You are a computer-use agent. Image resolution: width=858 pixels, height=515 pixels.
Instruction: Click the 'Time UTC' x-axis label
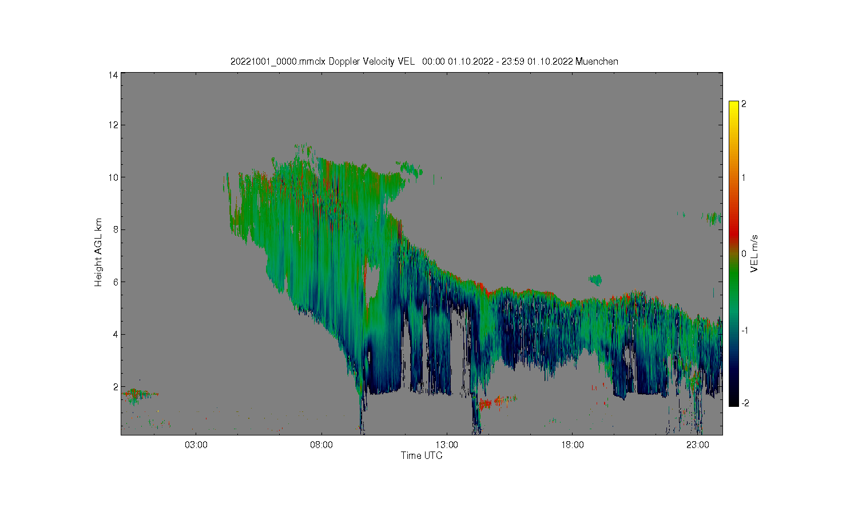coord(422,455)
